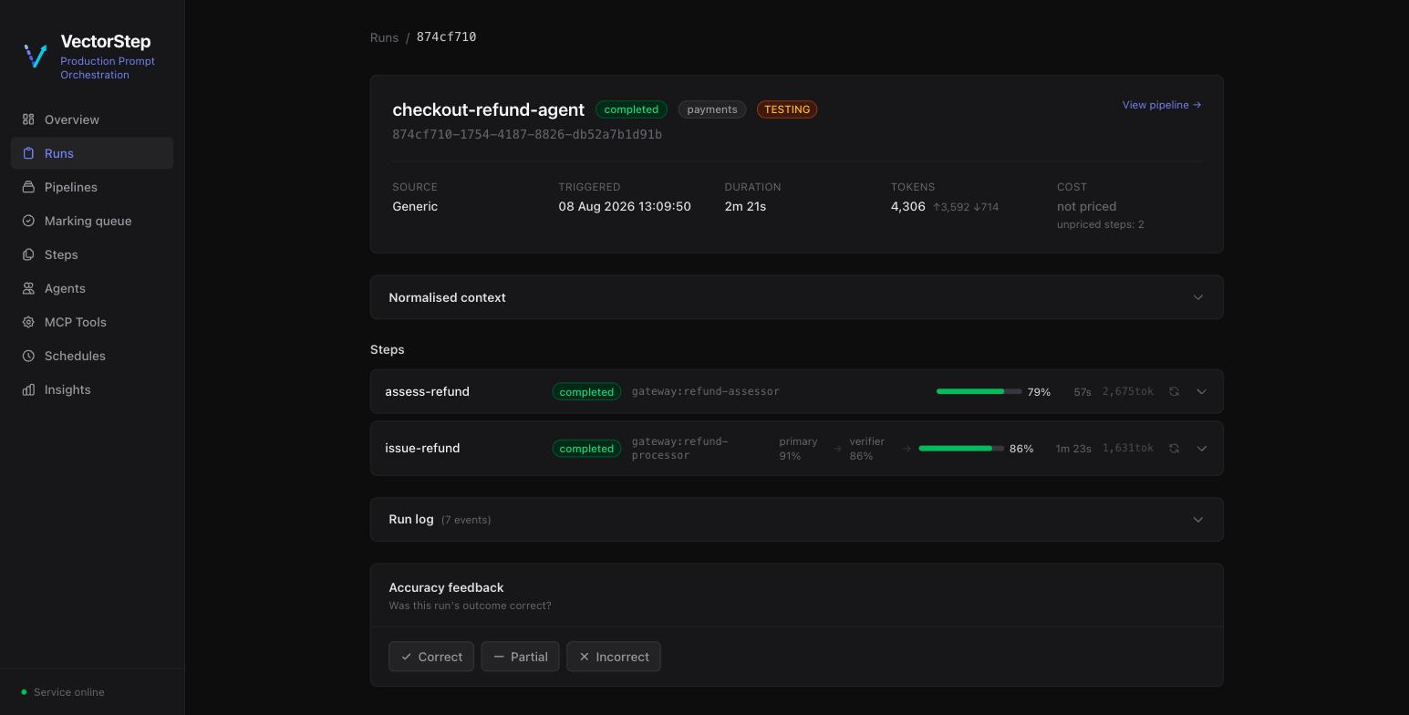This screenshot has width=1409, height=715.
Task: Click the triggered date 08 Aug 2026 13:09:50
Action: [625, 206]
